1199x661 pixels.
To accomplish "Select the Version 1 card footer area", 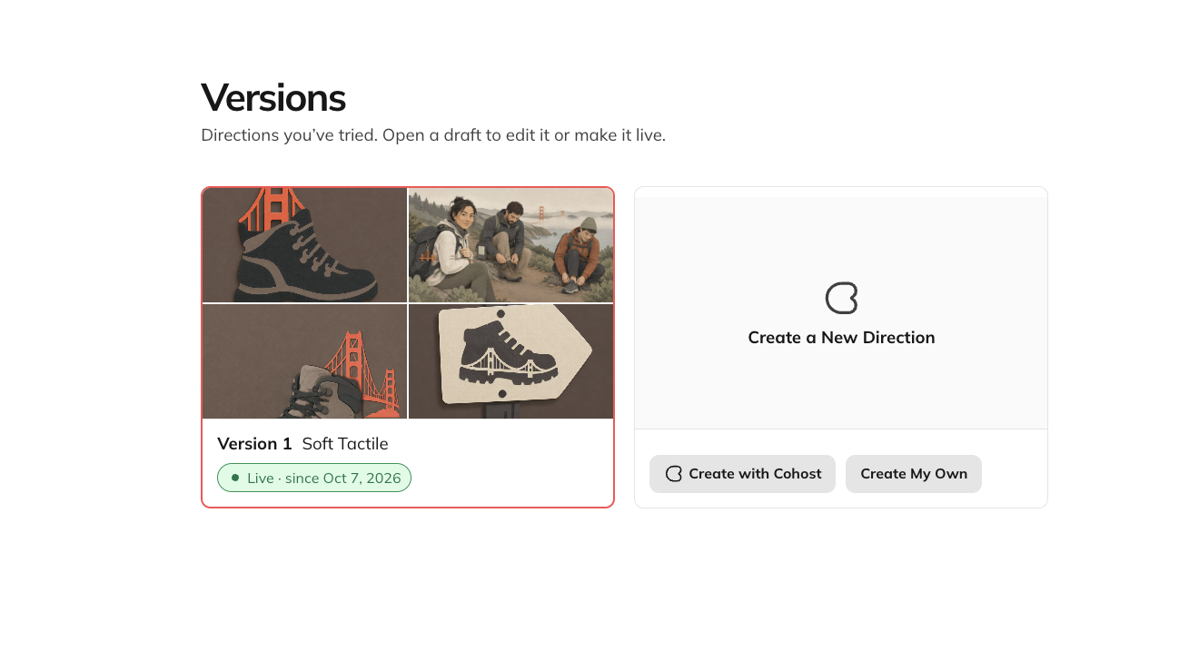I will [x=408, y=462].
